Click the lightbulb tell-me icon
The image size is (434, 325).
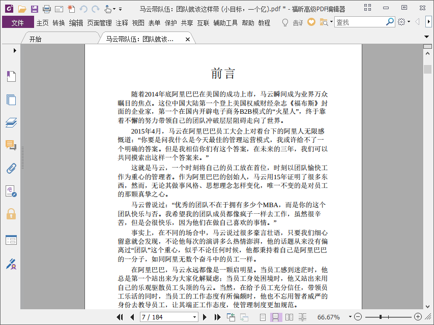[x=285, y=22]
